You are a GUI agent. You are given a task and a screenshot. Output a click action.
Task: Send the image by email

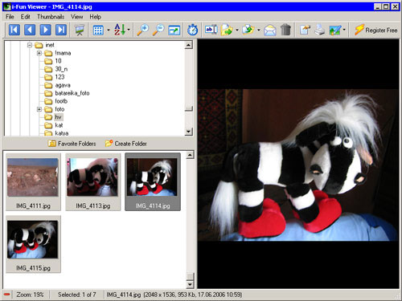(270, 30)
